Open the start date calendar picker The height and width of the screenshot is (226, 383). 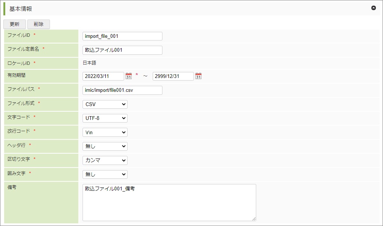(x=129, y=76)
